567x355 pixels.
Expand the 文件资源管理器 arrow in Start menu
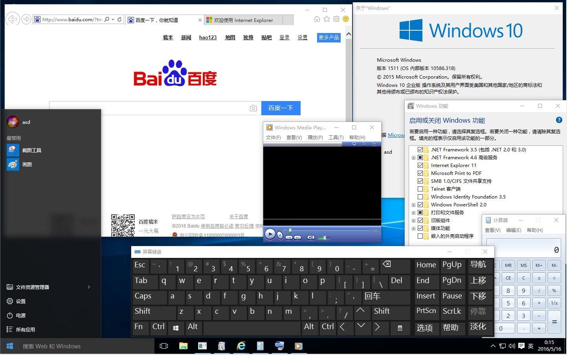point(89,287)
